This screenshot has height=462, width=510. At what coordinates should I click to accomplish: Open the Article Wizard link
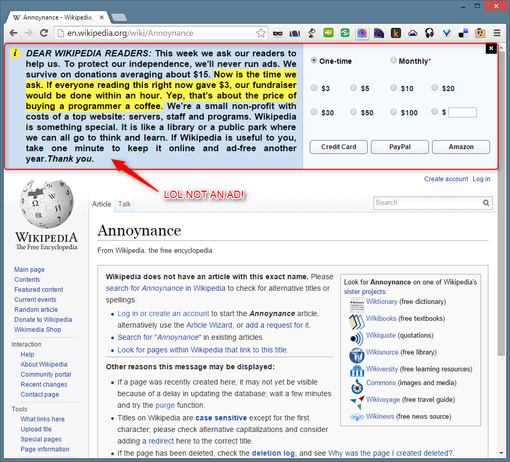pos(210,326)
